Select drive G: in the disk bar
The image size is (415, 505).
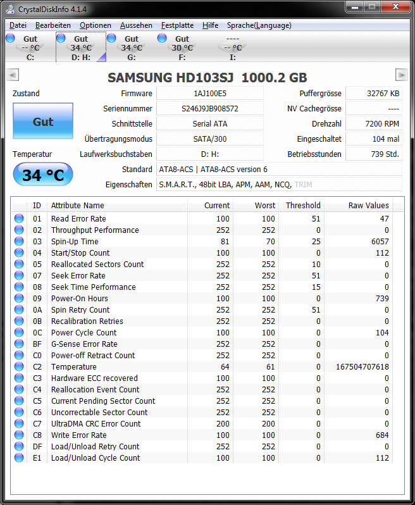[x=132, y=47]
